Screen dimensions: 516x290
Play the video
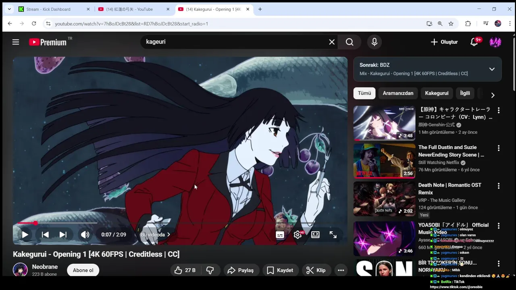click(25, 234)
